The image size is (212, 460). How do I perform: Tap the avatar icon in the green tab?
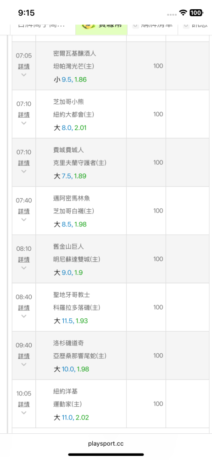(87, 26)
